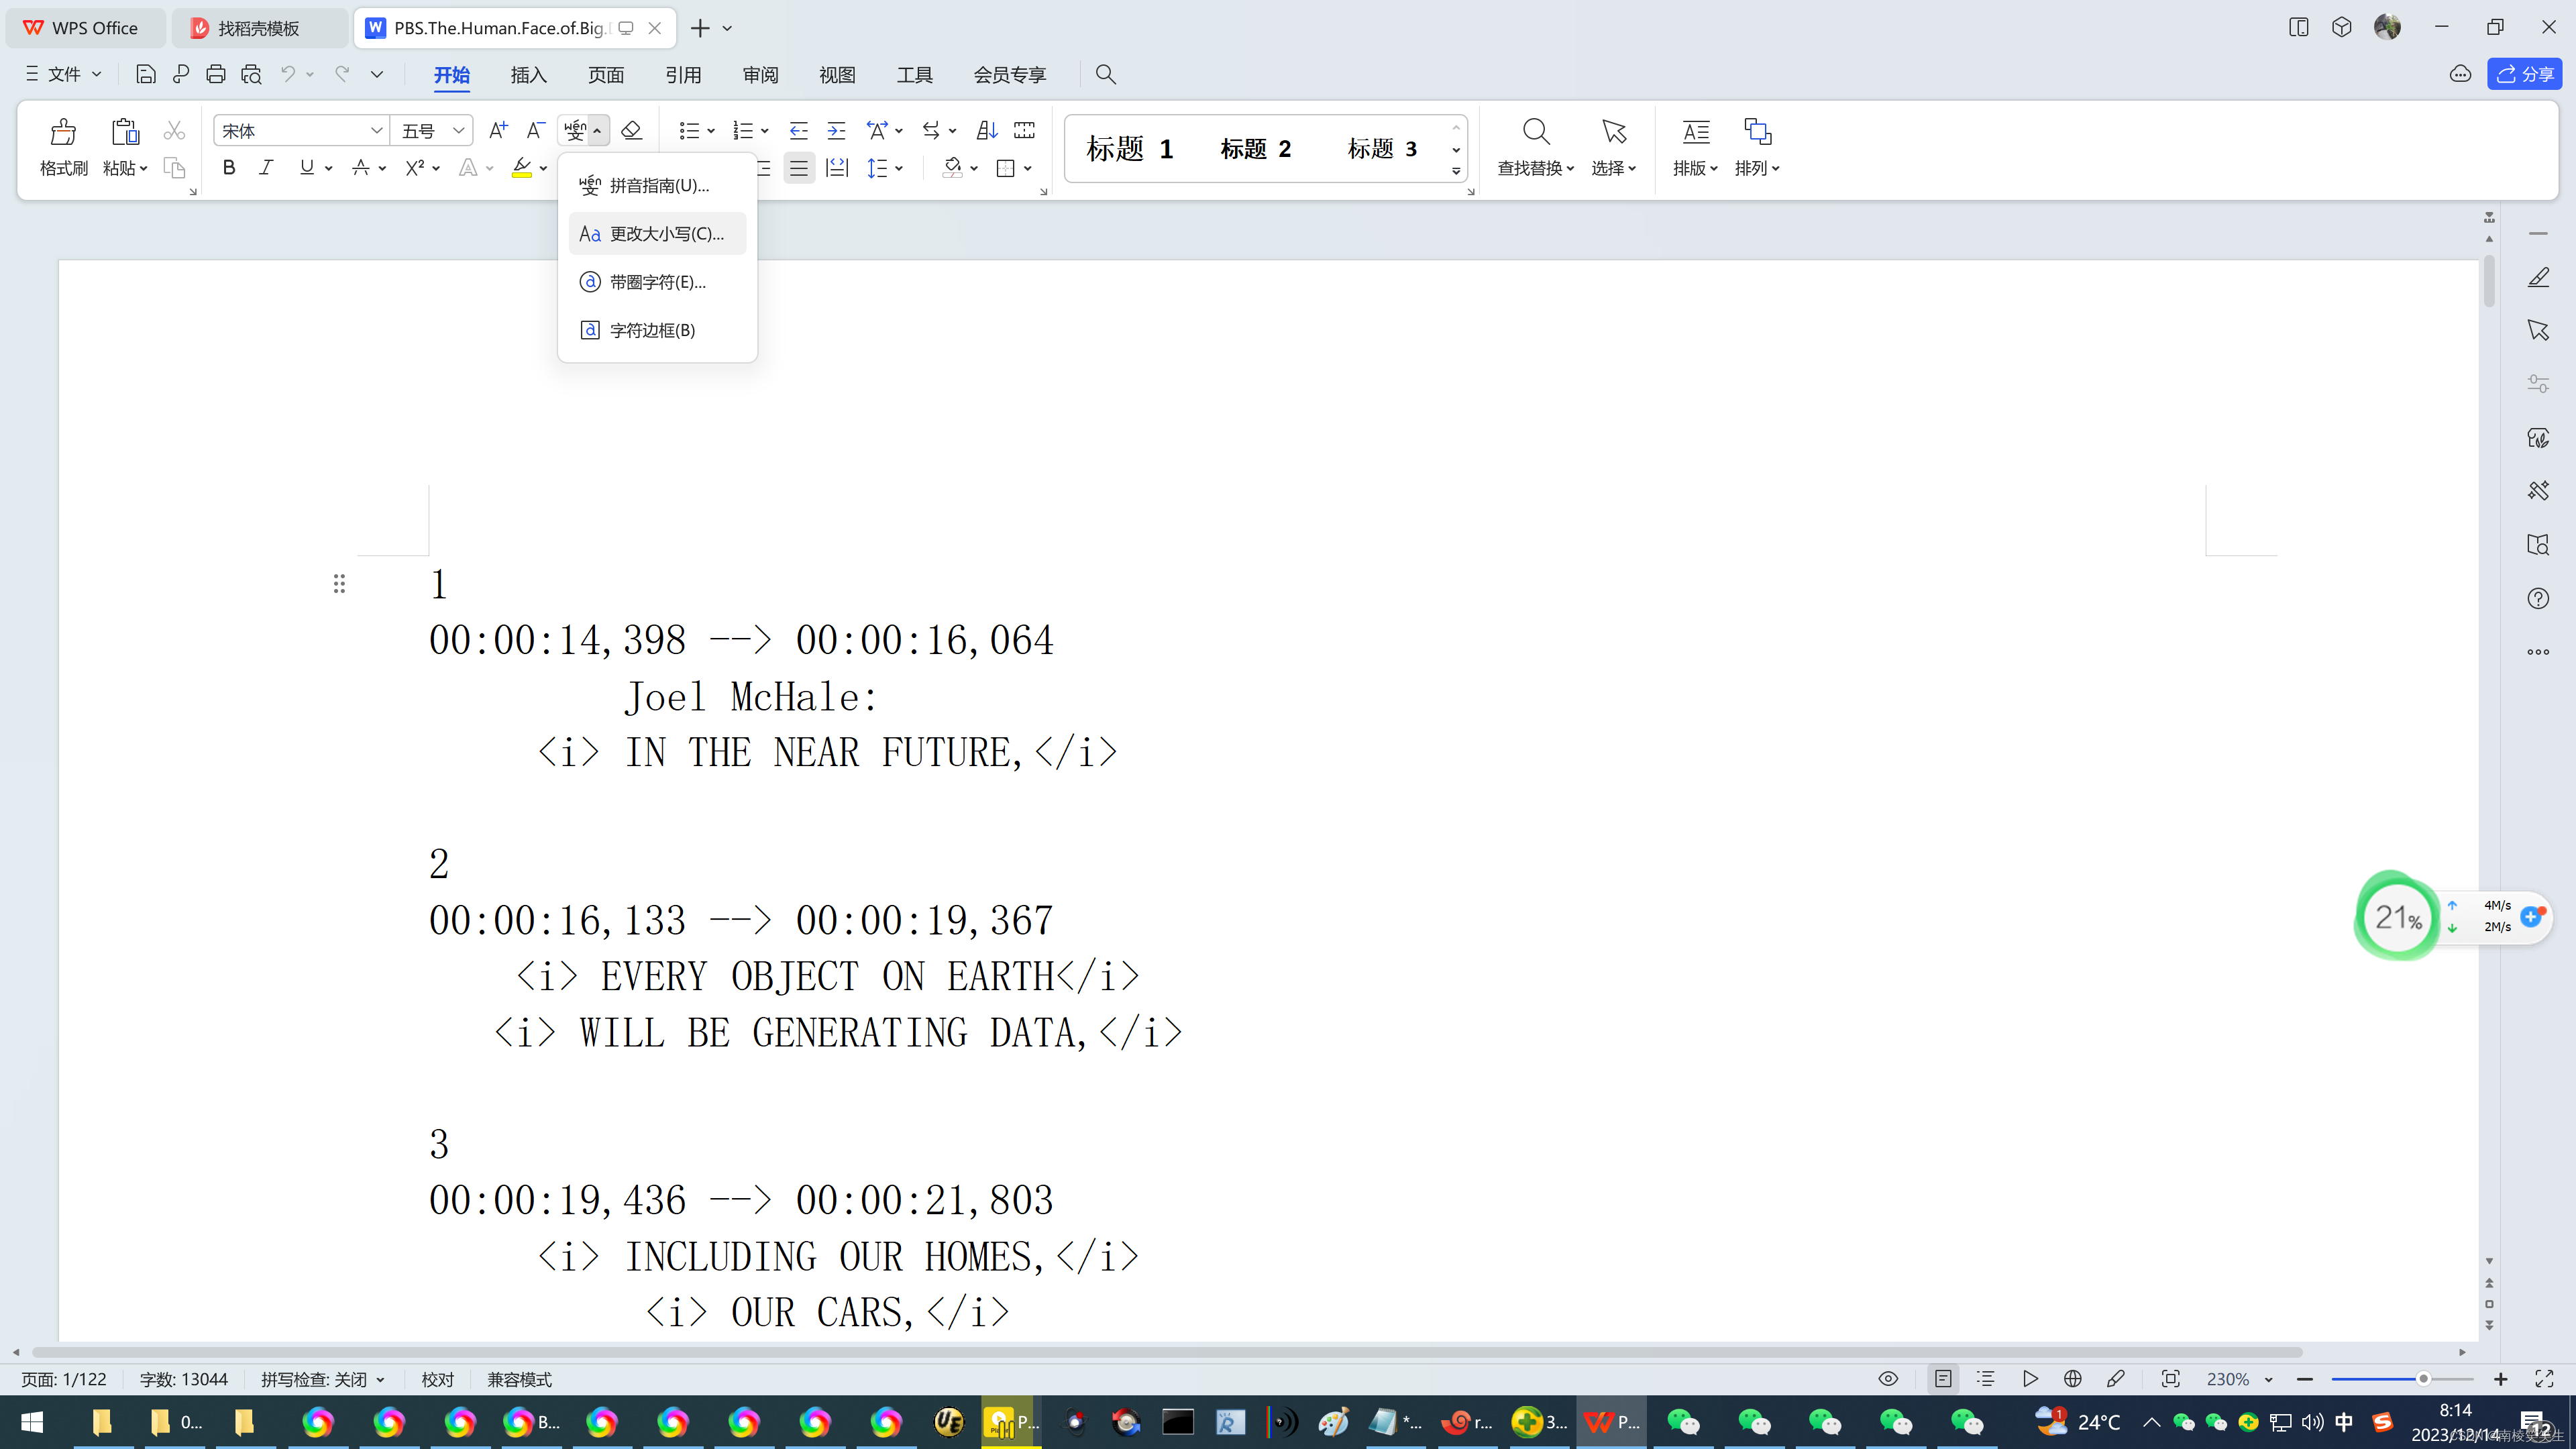This screenshot has height=1449, width=2576.
Task: Expand the spell check 拼写检查 dropdown
Action: click(380, 1380)
